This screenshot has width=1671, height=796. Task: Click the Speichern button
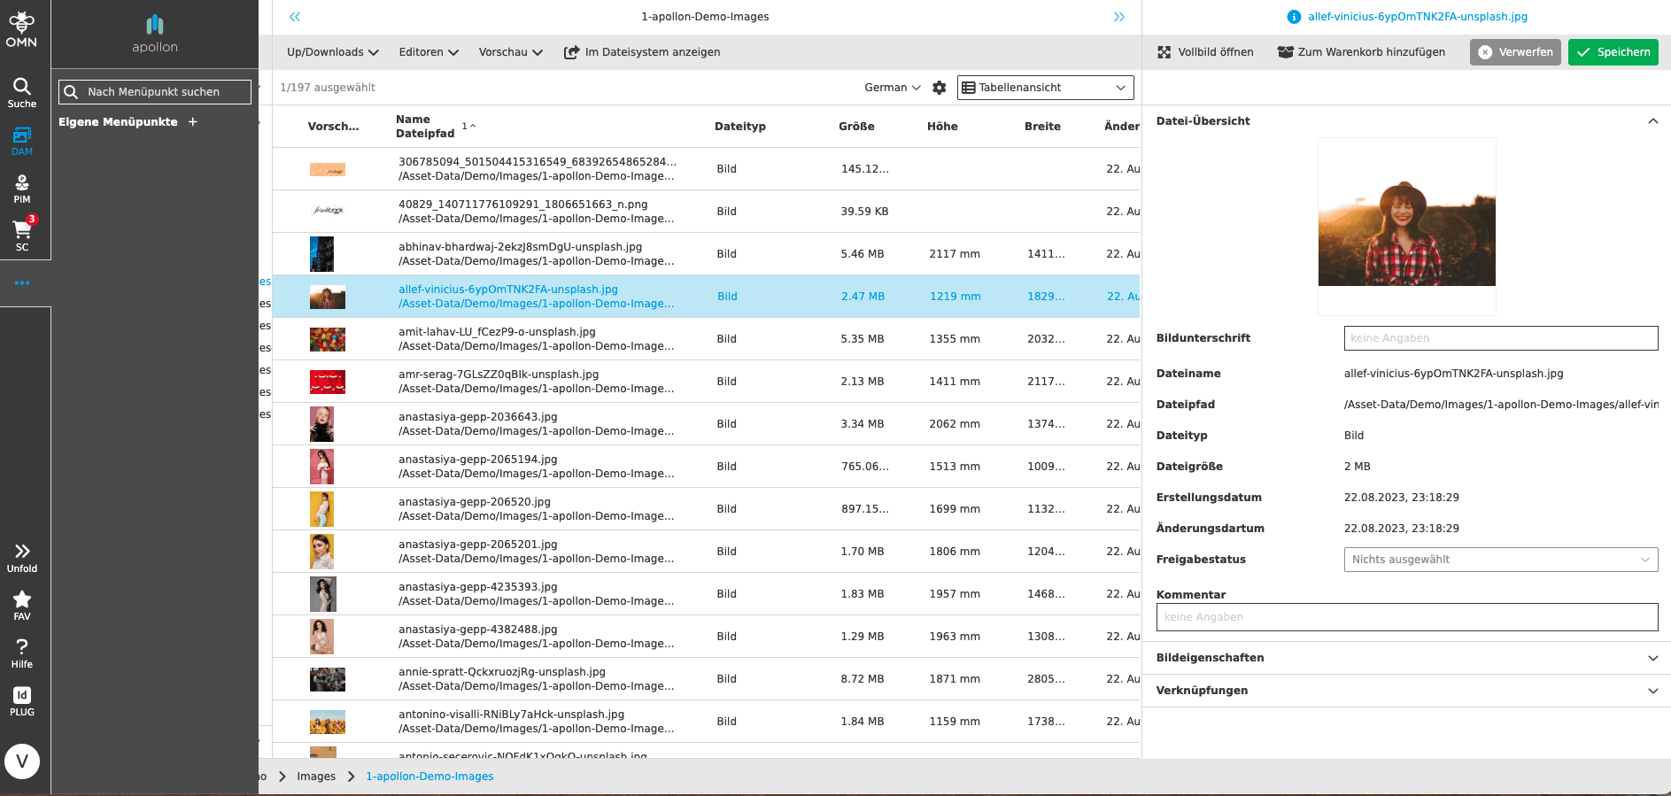[1613, 52]
